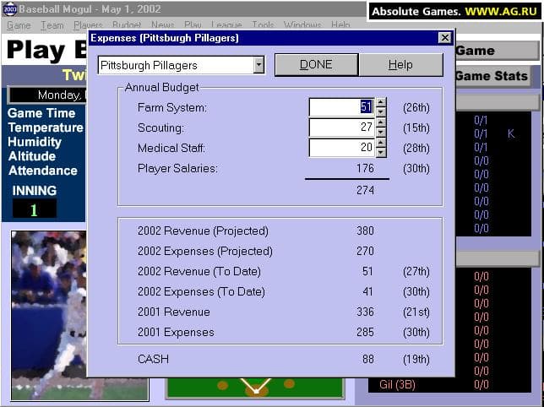Click the Player Salaries value 176

point(365,169)
